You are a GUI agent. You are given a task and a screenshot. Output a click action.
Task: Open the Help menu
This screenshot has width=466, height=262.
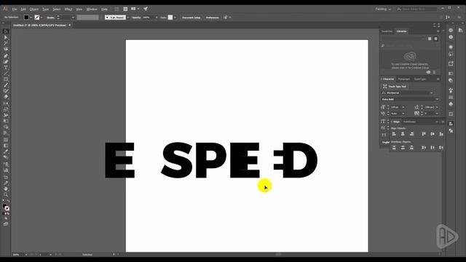click(104, 9)
